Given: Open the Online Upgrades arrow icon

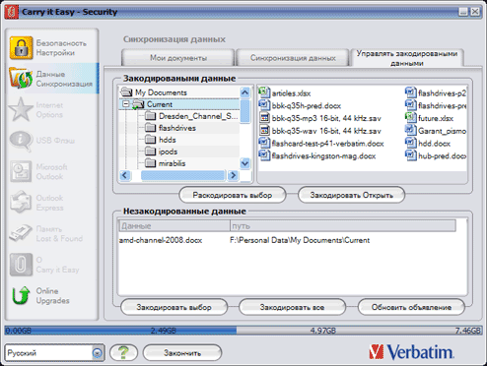Looking at the screenshot, I should click(x=21, y=295).
